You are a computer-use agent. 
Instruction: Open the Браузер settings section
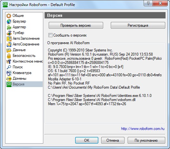pos(24,21)
